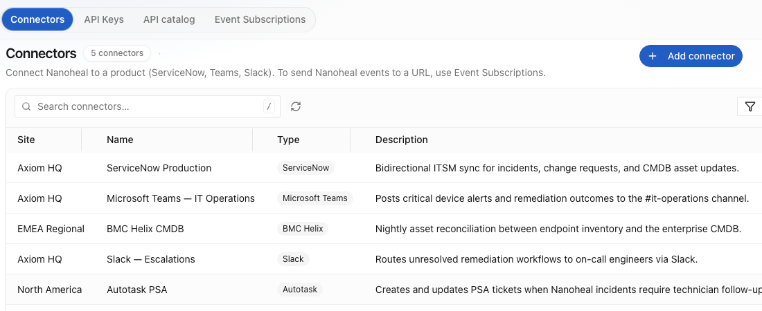Click the magnifier icon in search box

26,106
